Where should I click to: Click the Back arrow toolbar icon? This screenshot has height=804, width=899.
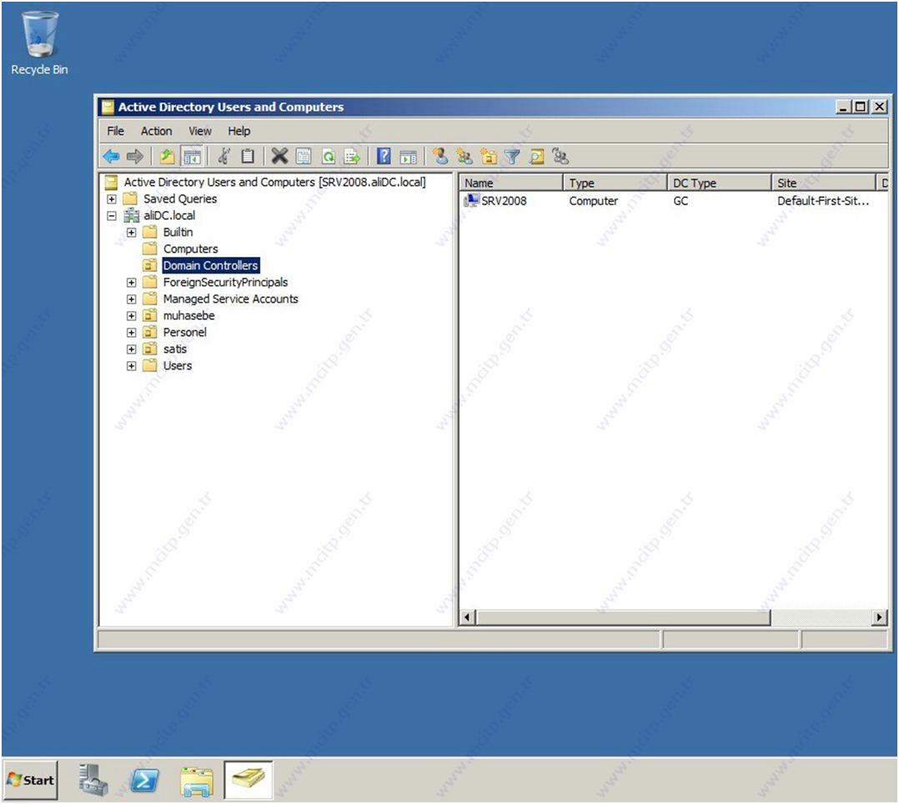pyautogui.click(x=111, y=156)
